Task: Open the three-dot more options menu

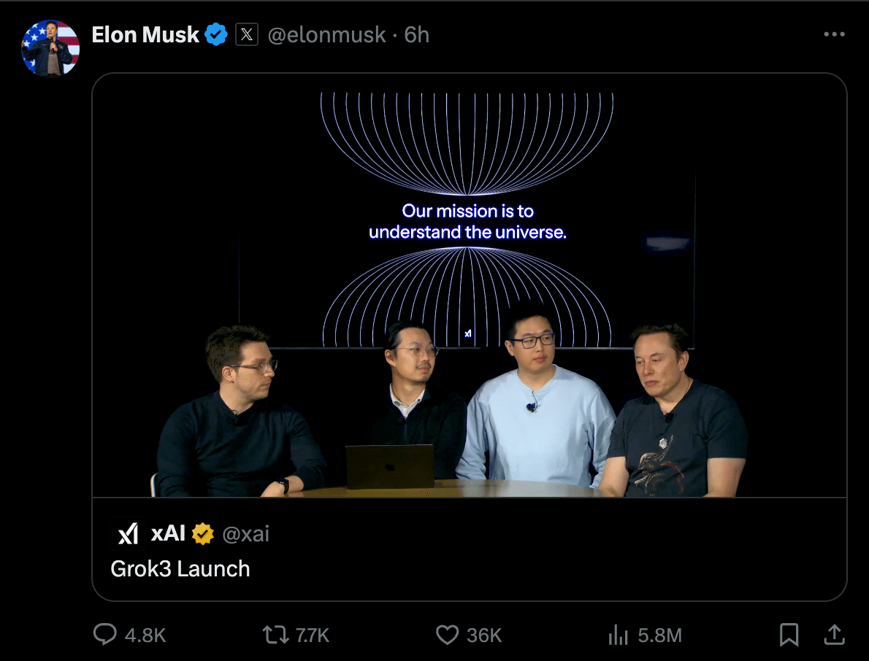Action: 834,34
